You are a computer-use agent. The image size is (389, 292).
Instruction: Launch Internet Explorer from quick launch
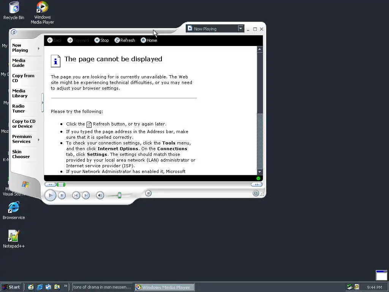(40, 287)
